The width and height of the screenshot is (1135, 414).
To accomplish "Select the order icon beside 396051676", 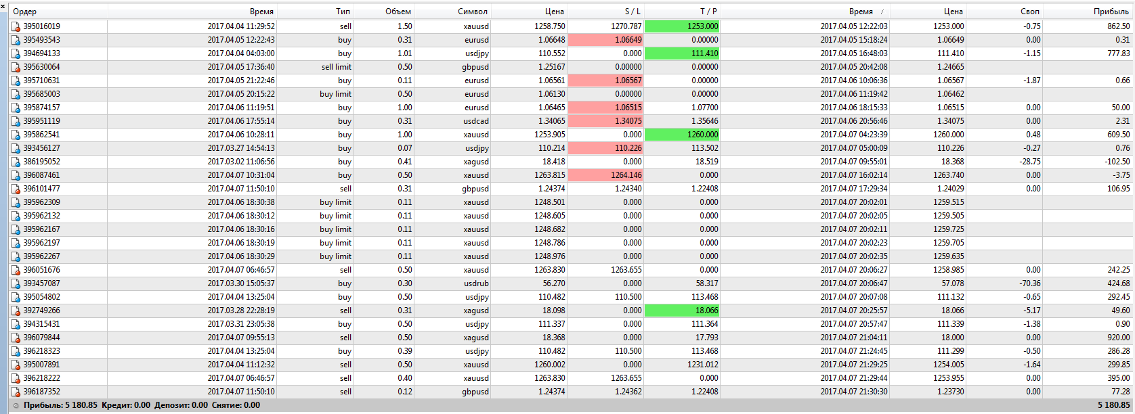I will (x=15, y=270).
